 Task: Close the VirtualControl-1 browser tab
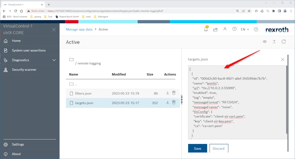coord(42,4)
